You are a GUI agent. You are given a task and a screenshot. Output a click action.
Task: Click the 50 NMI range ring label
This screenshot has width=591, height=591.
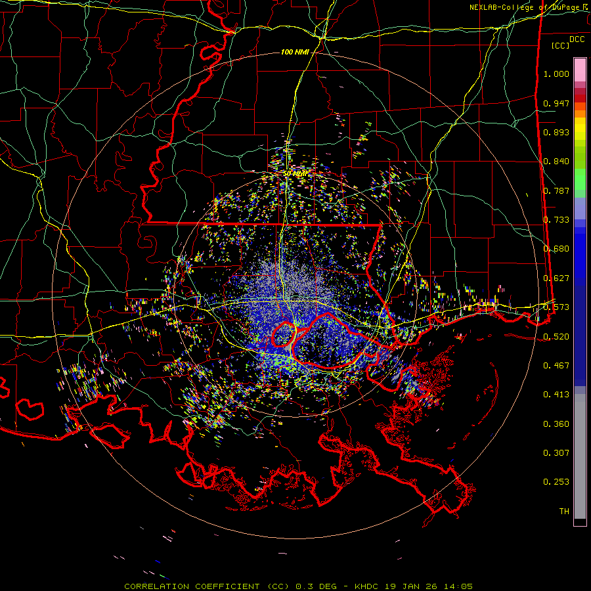click(x=295, y=174)
